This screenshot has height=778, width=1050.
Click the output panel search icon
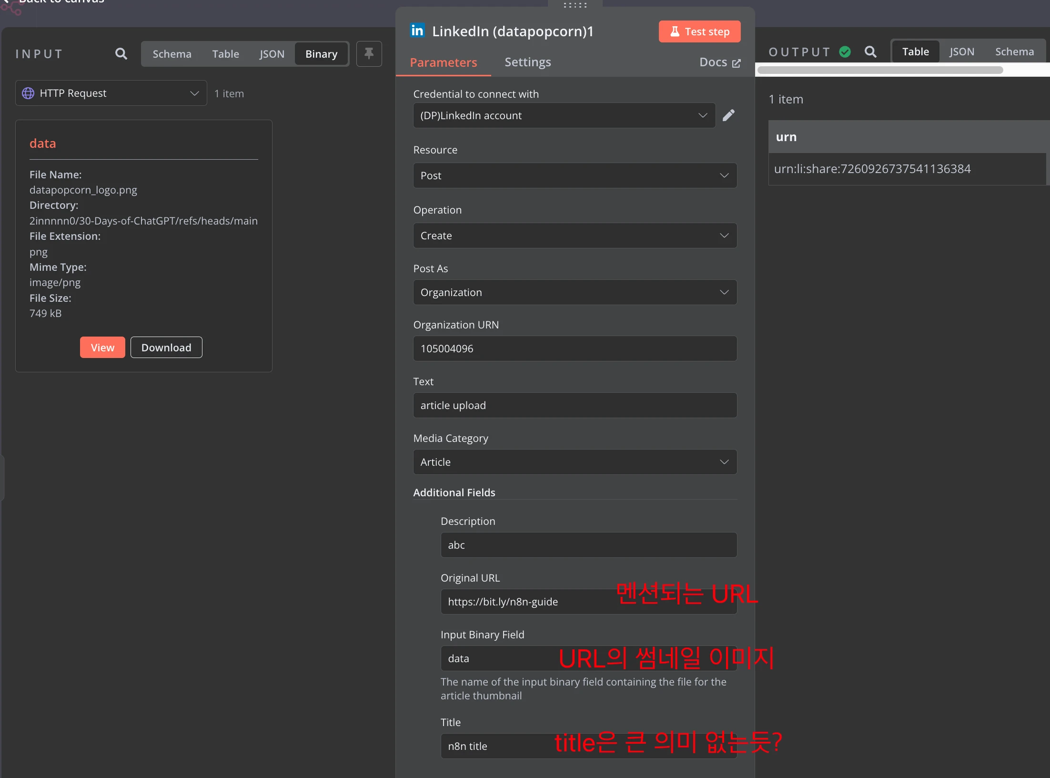(870, 51)
